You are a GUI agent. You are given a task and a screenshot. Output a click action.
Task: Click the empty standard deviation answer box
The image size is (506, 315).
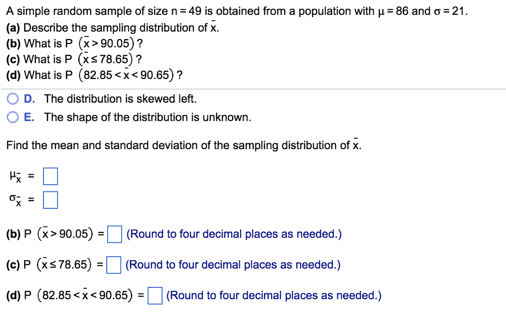tap(50, 199)
